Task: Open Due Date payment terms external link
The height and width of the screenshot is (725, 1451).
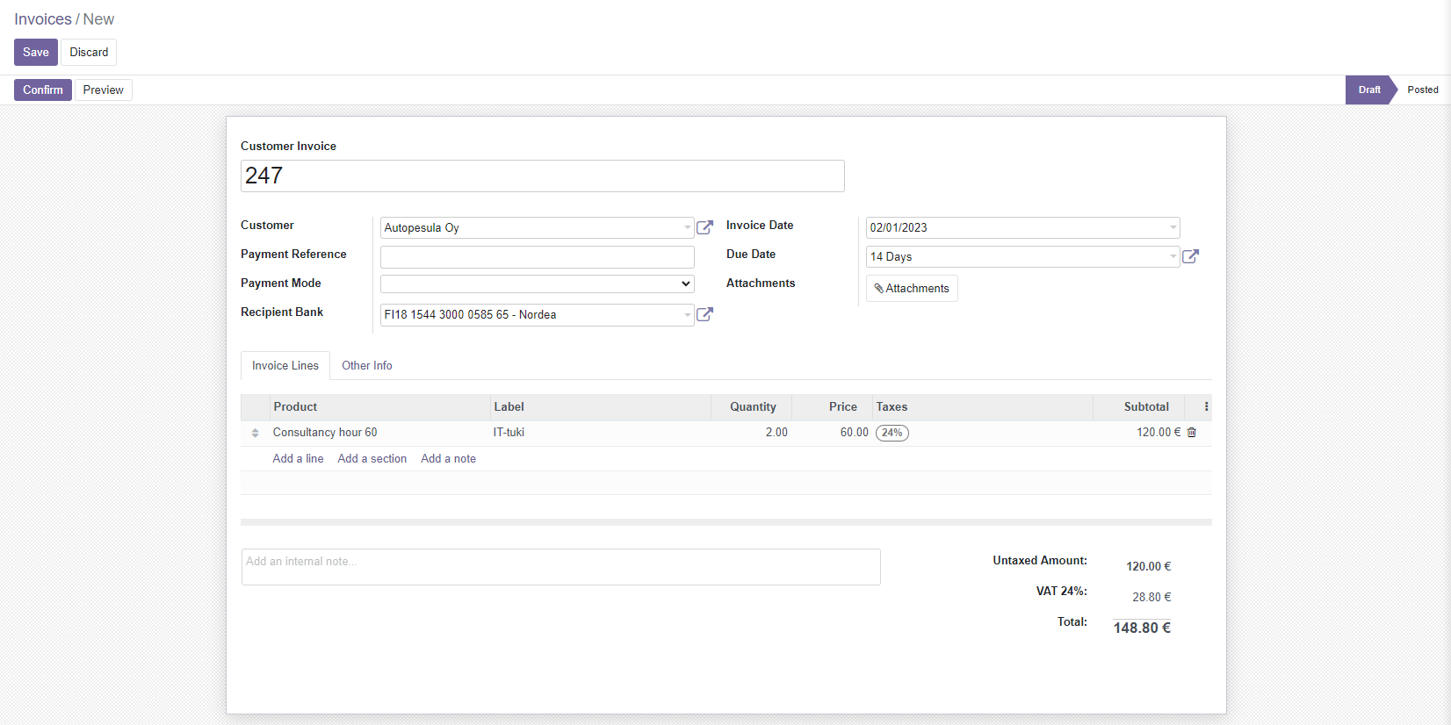Action: 1190,256
